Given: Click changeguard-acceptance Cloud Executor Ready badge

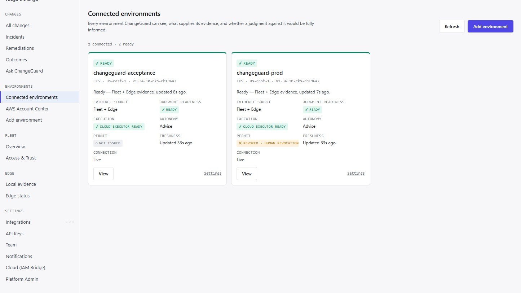Looking at the screenshot, I should 119,127.
